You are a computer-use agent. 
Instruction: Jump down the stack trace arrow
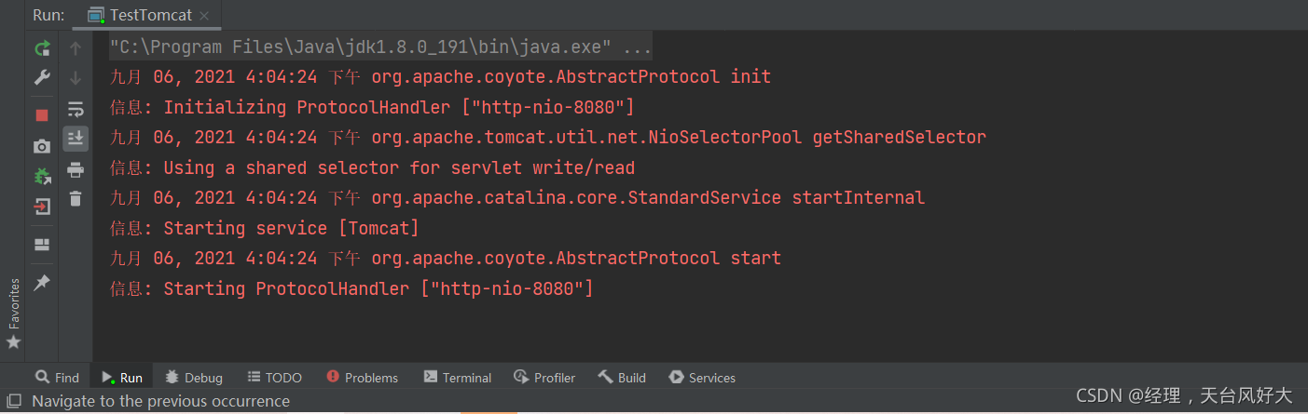pos(76,78)
